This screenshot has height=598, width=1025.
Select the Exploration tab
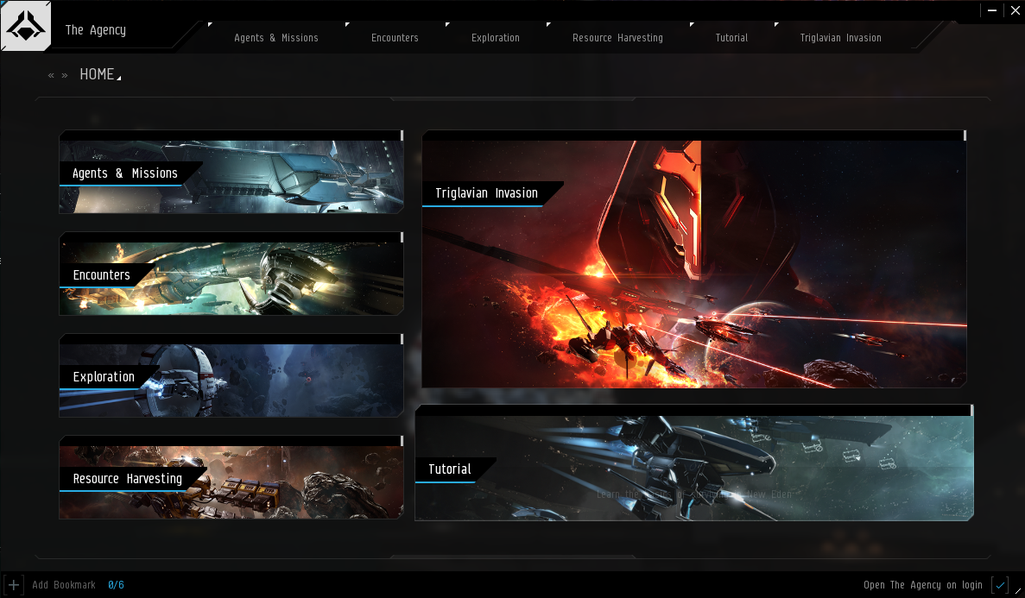pyautogui.click(x=496, y=38)
